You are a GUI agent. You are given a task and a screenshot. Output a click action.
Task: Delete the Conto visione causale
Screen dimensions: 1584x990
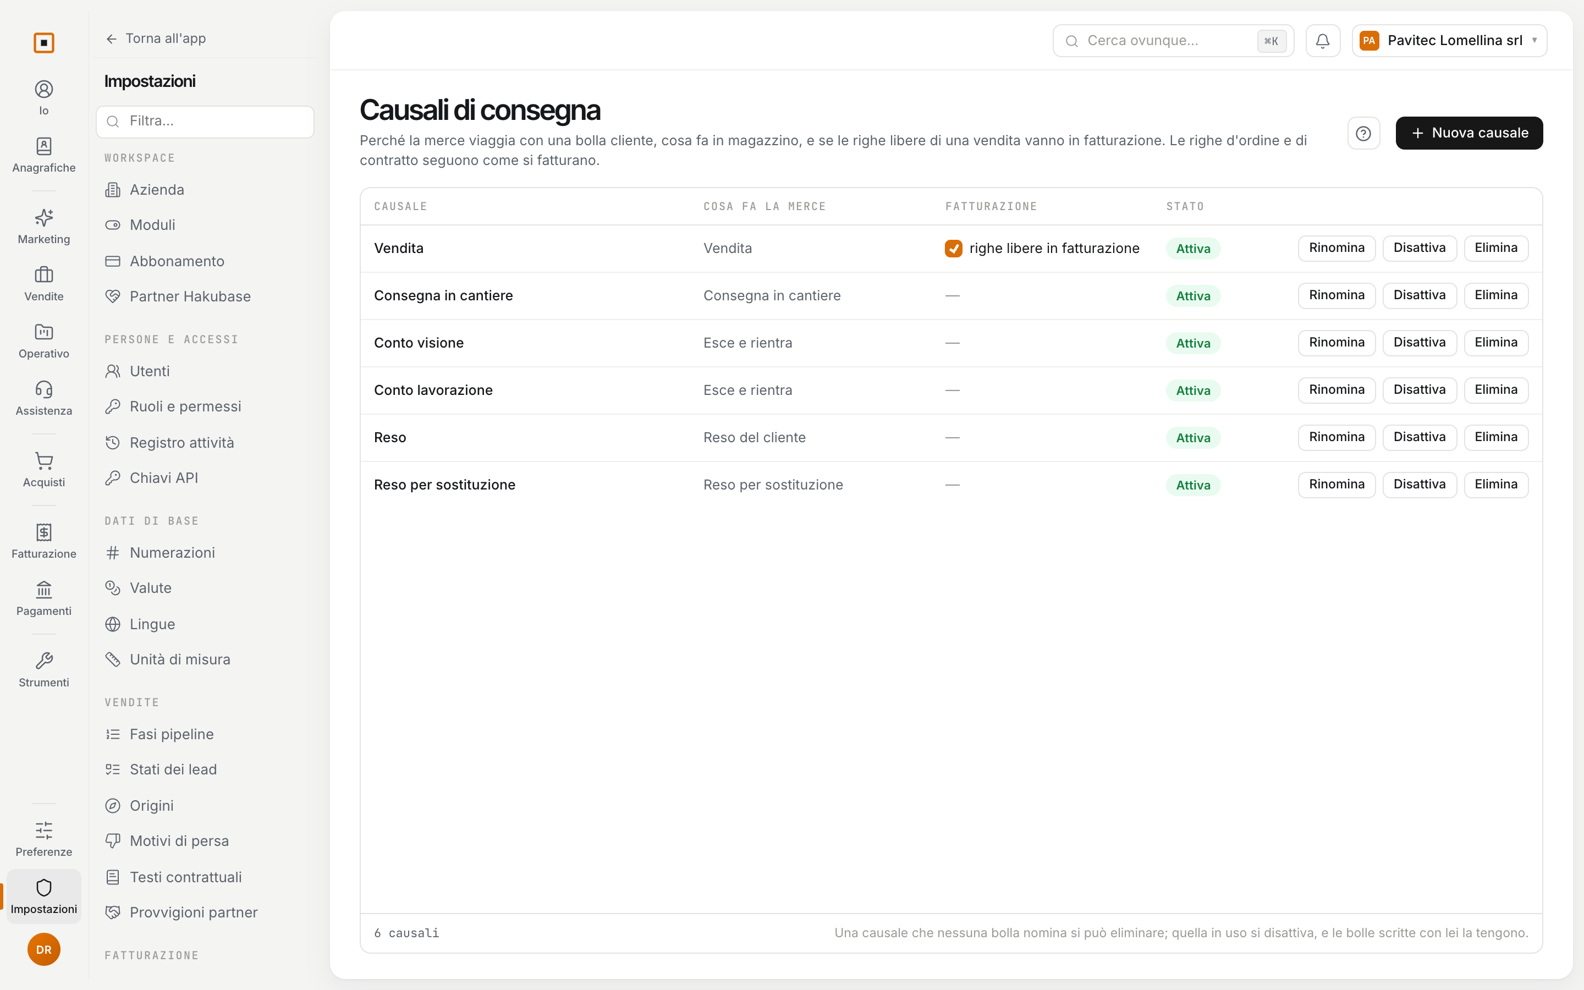pos(1495,343)
